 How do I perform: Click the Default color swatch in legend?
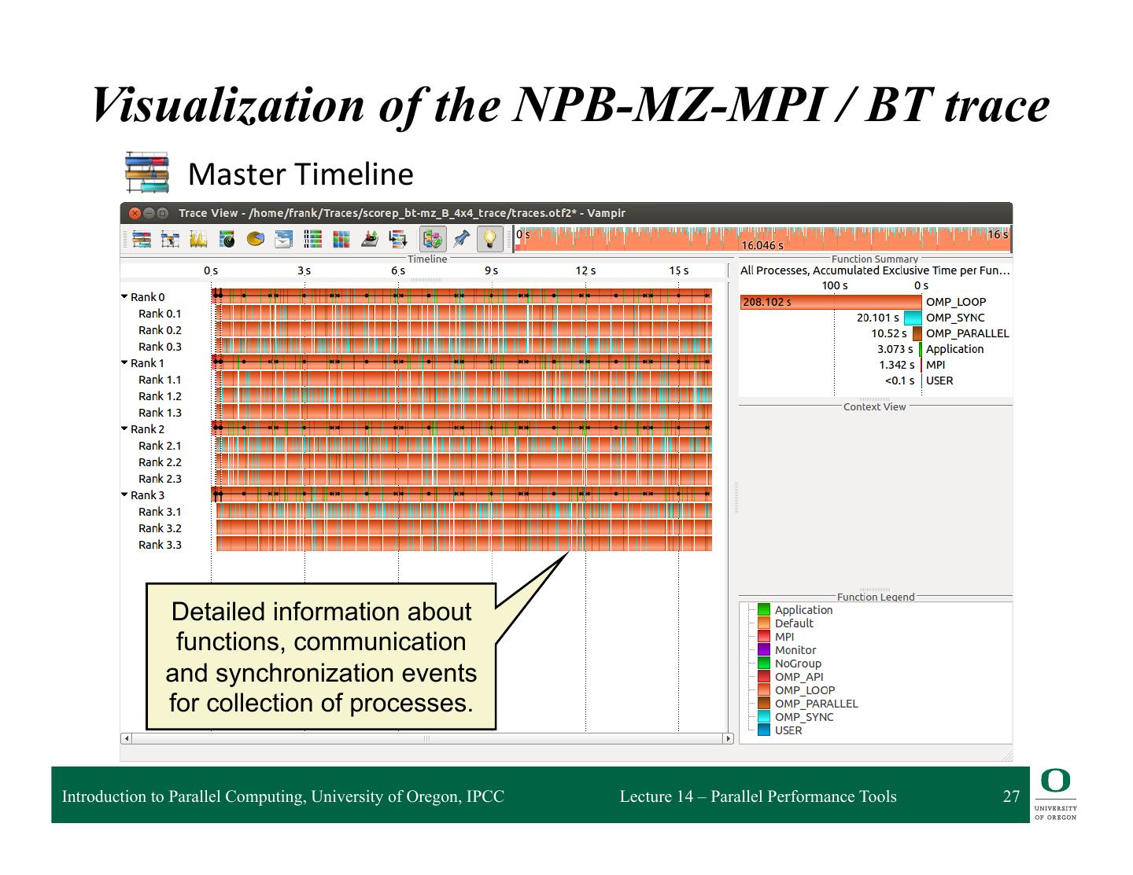pyautogui.click(x=763, y=623)
